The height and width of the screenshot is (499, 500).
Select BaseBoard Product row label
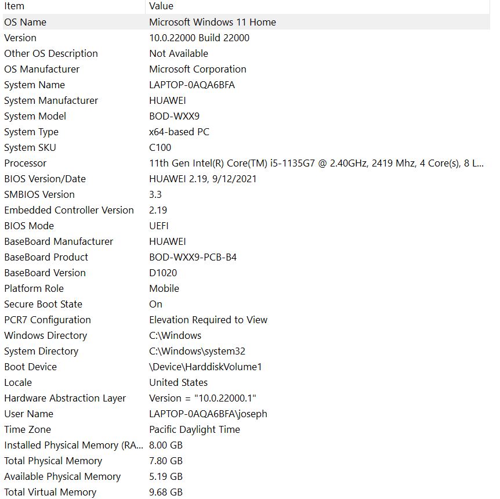coord(46,257)
